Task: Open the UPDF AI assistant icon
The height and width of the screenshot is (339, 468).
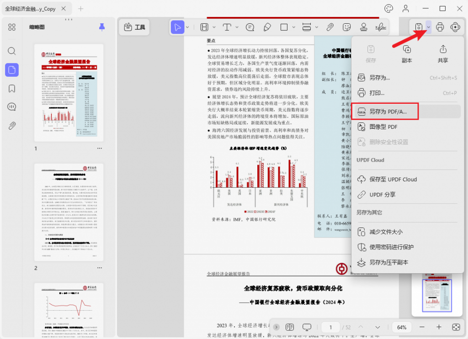Action: [x=455, y=27]
